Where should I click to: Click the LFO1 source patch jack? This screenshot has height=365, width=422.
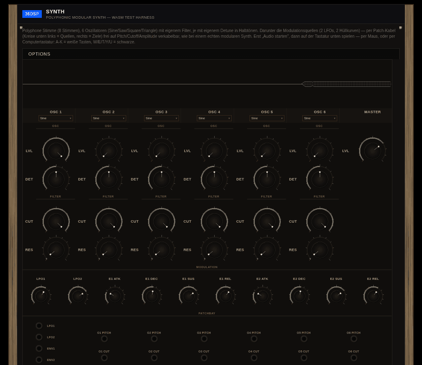coord(39,326)
